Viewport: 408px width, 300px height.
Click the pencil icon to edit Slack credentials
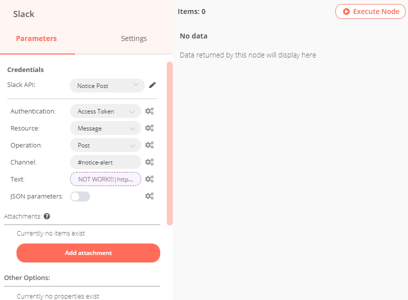click(x=153, y=85)
